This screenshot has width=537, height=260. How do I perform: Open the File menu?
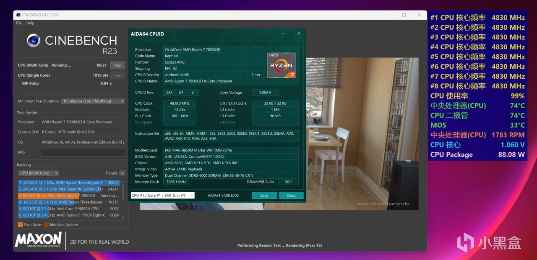pyautogui.click(x=19, y=23)
